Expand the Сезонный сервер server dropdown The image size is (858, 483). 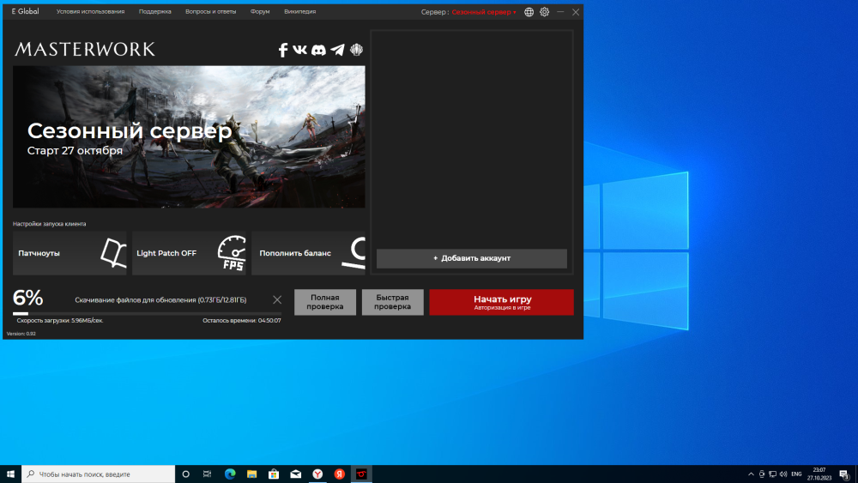click(485, 12)
